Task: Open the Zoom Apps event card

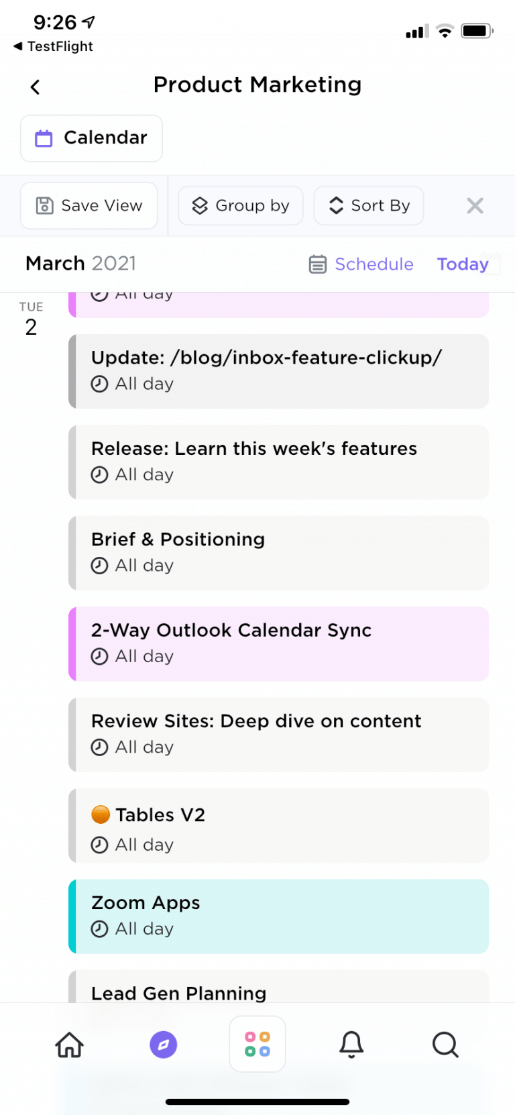Action: [x=278, y=916]
